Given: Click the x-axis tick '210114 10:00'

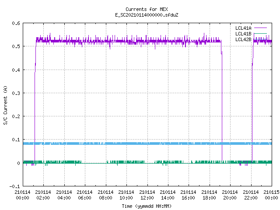Looking at the screenshot, I should click(126, 195).
